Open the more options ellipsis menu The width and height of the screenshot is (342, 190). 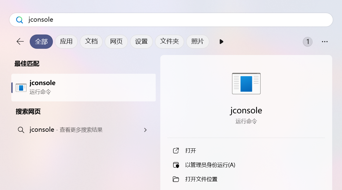pyautogui.click(x=324, y=42)
